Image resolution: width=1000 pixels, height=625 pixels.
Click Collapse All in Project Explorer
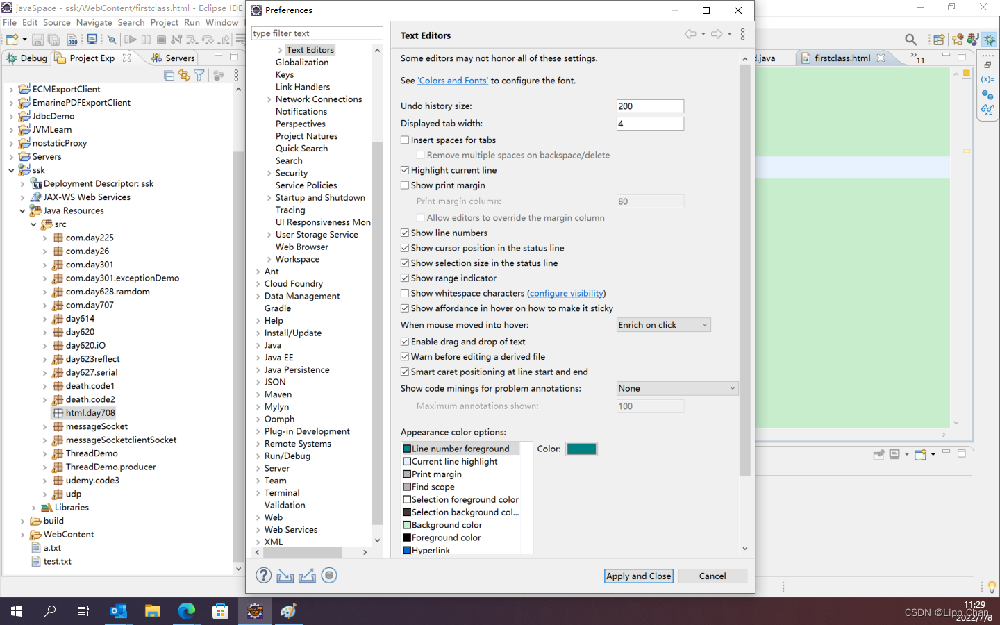tap(169, 75)
